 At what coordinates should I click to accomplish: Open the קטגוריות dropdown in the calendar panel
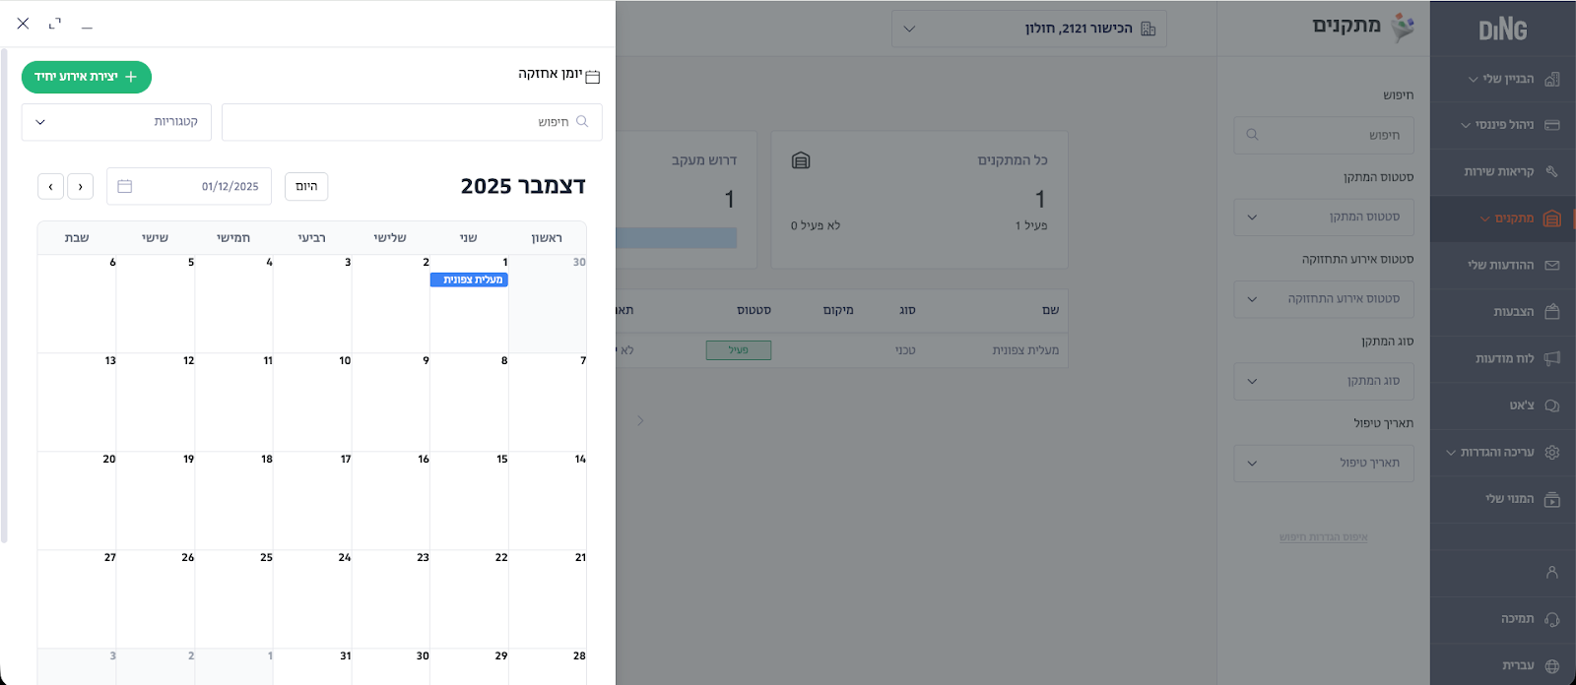[116, 122]
